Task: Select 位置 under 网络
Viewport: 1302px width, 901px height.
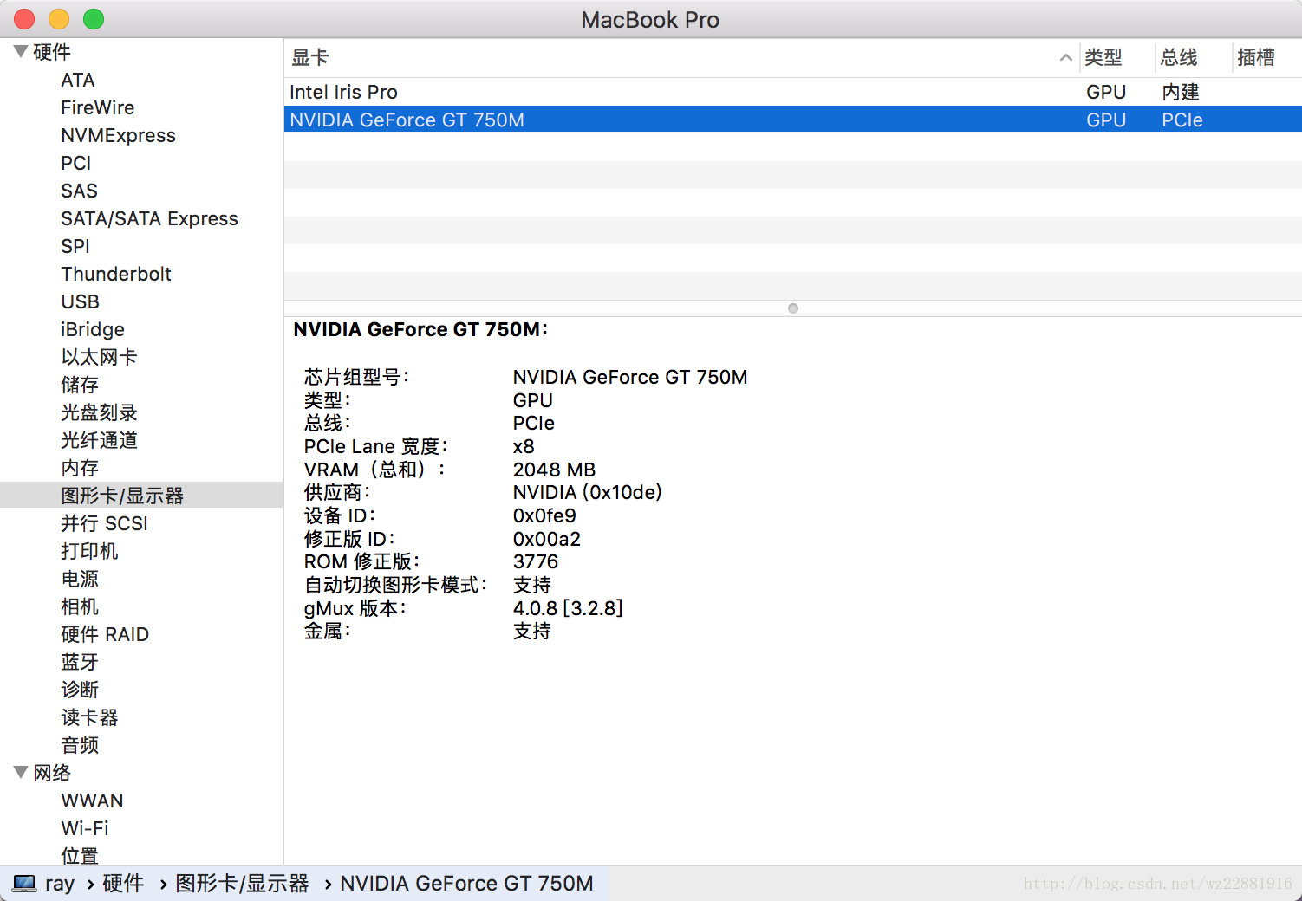Action: coord(80,856)
